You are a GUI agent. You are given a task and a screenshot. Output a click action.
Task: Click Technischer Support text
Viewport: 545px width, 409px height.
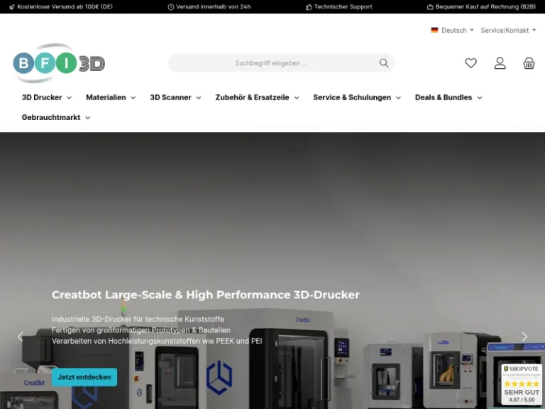[343, 6]
